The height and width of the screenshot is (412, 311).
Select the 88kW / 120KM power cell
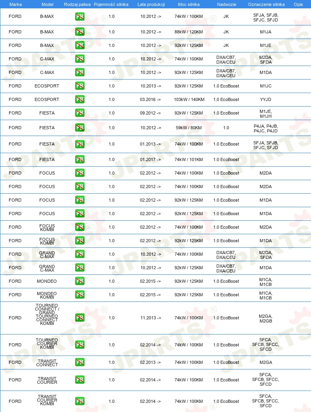[x=189, y=32]
